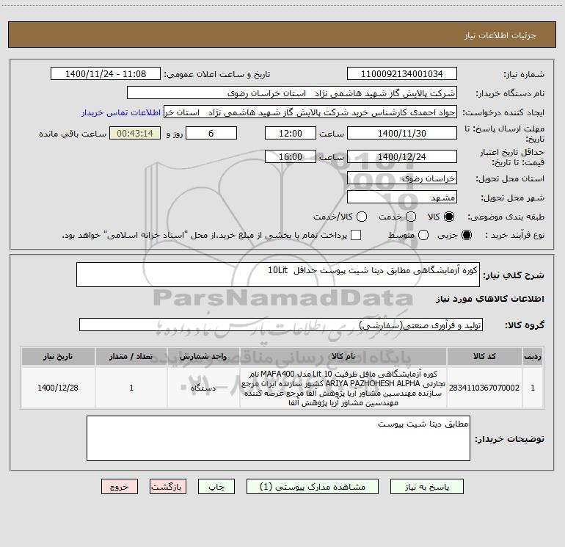565x547 pixels.
Task: Click the product name cell with MAFA400
Action: click(343, 388)
